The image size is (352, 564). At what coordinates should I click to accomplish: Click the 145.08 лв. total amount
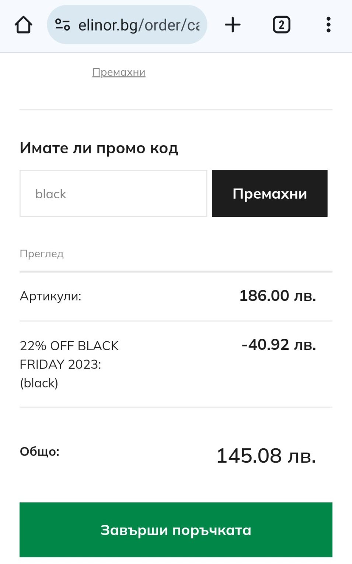click(x=266, y=456)
